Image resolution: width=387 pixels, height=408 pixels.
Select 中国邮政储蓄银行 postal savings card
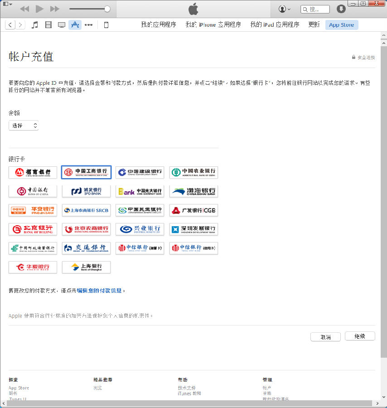(33, 248)
